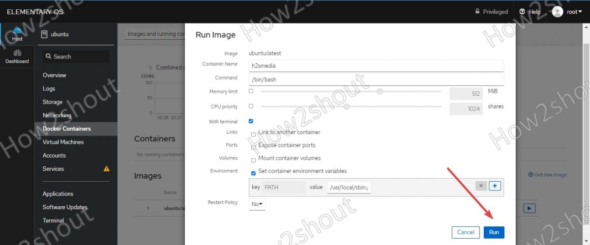Viewport: 590px width, 245px height.
Task: Click the Services warning icon
Action: click(x=107, y=169)
